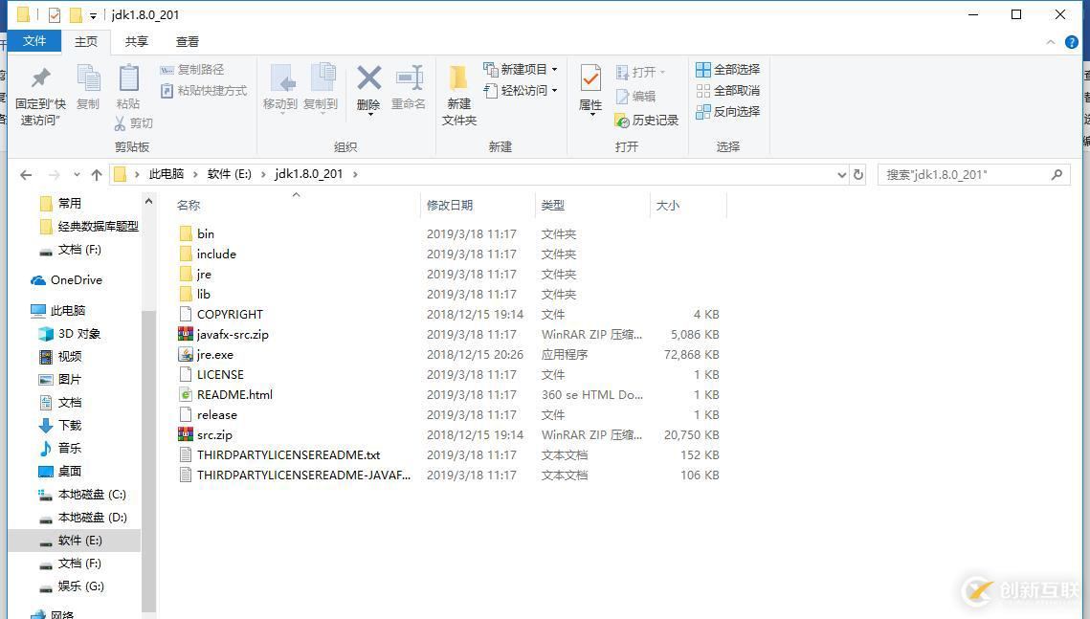Click the Up one level arrow

click(x=97, y=174)
